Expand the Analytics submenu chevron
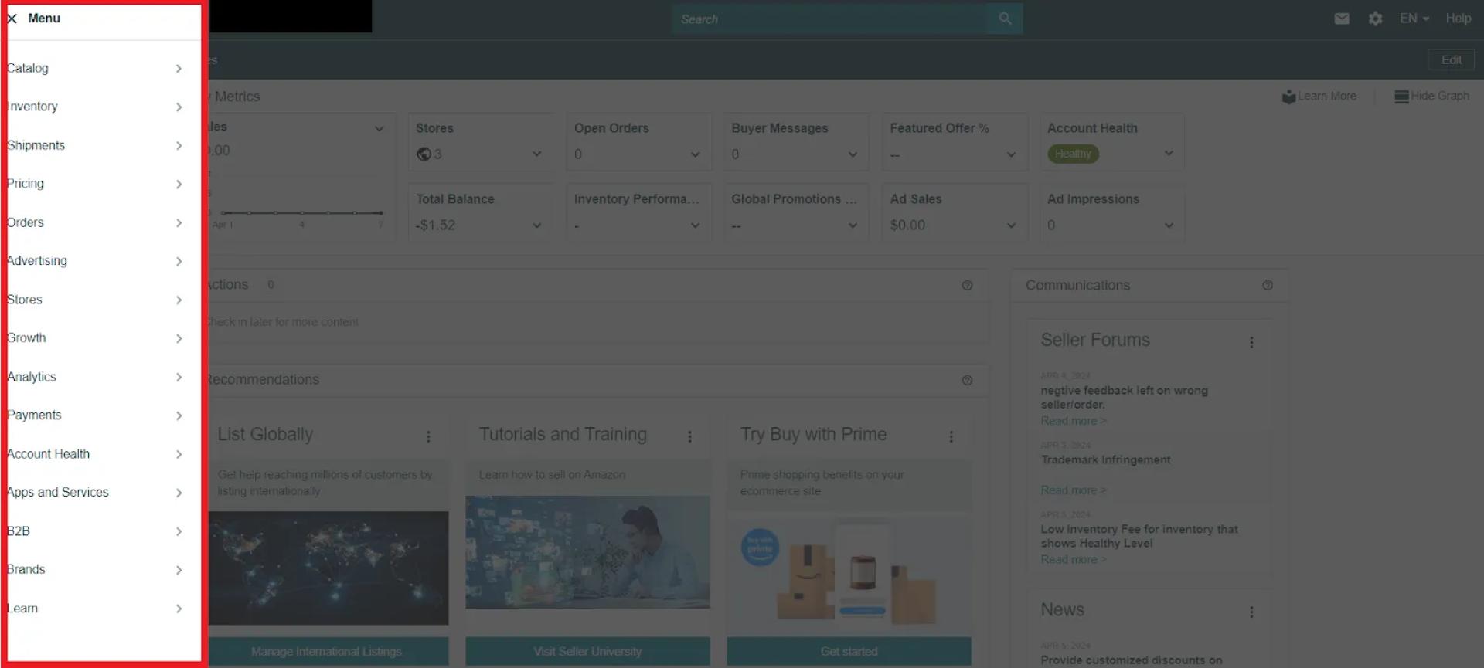This screenshot has height=668, width=1484. coord(179,377)
